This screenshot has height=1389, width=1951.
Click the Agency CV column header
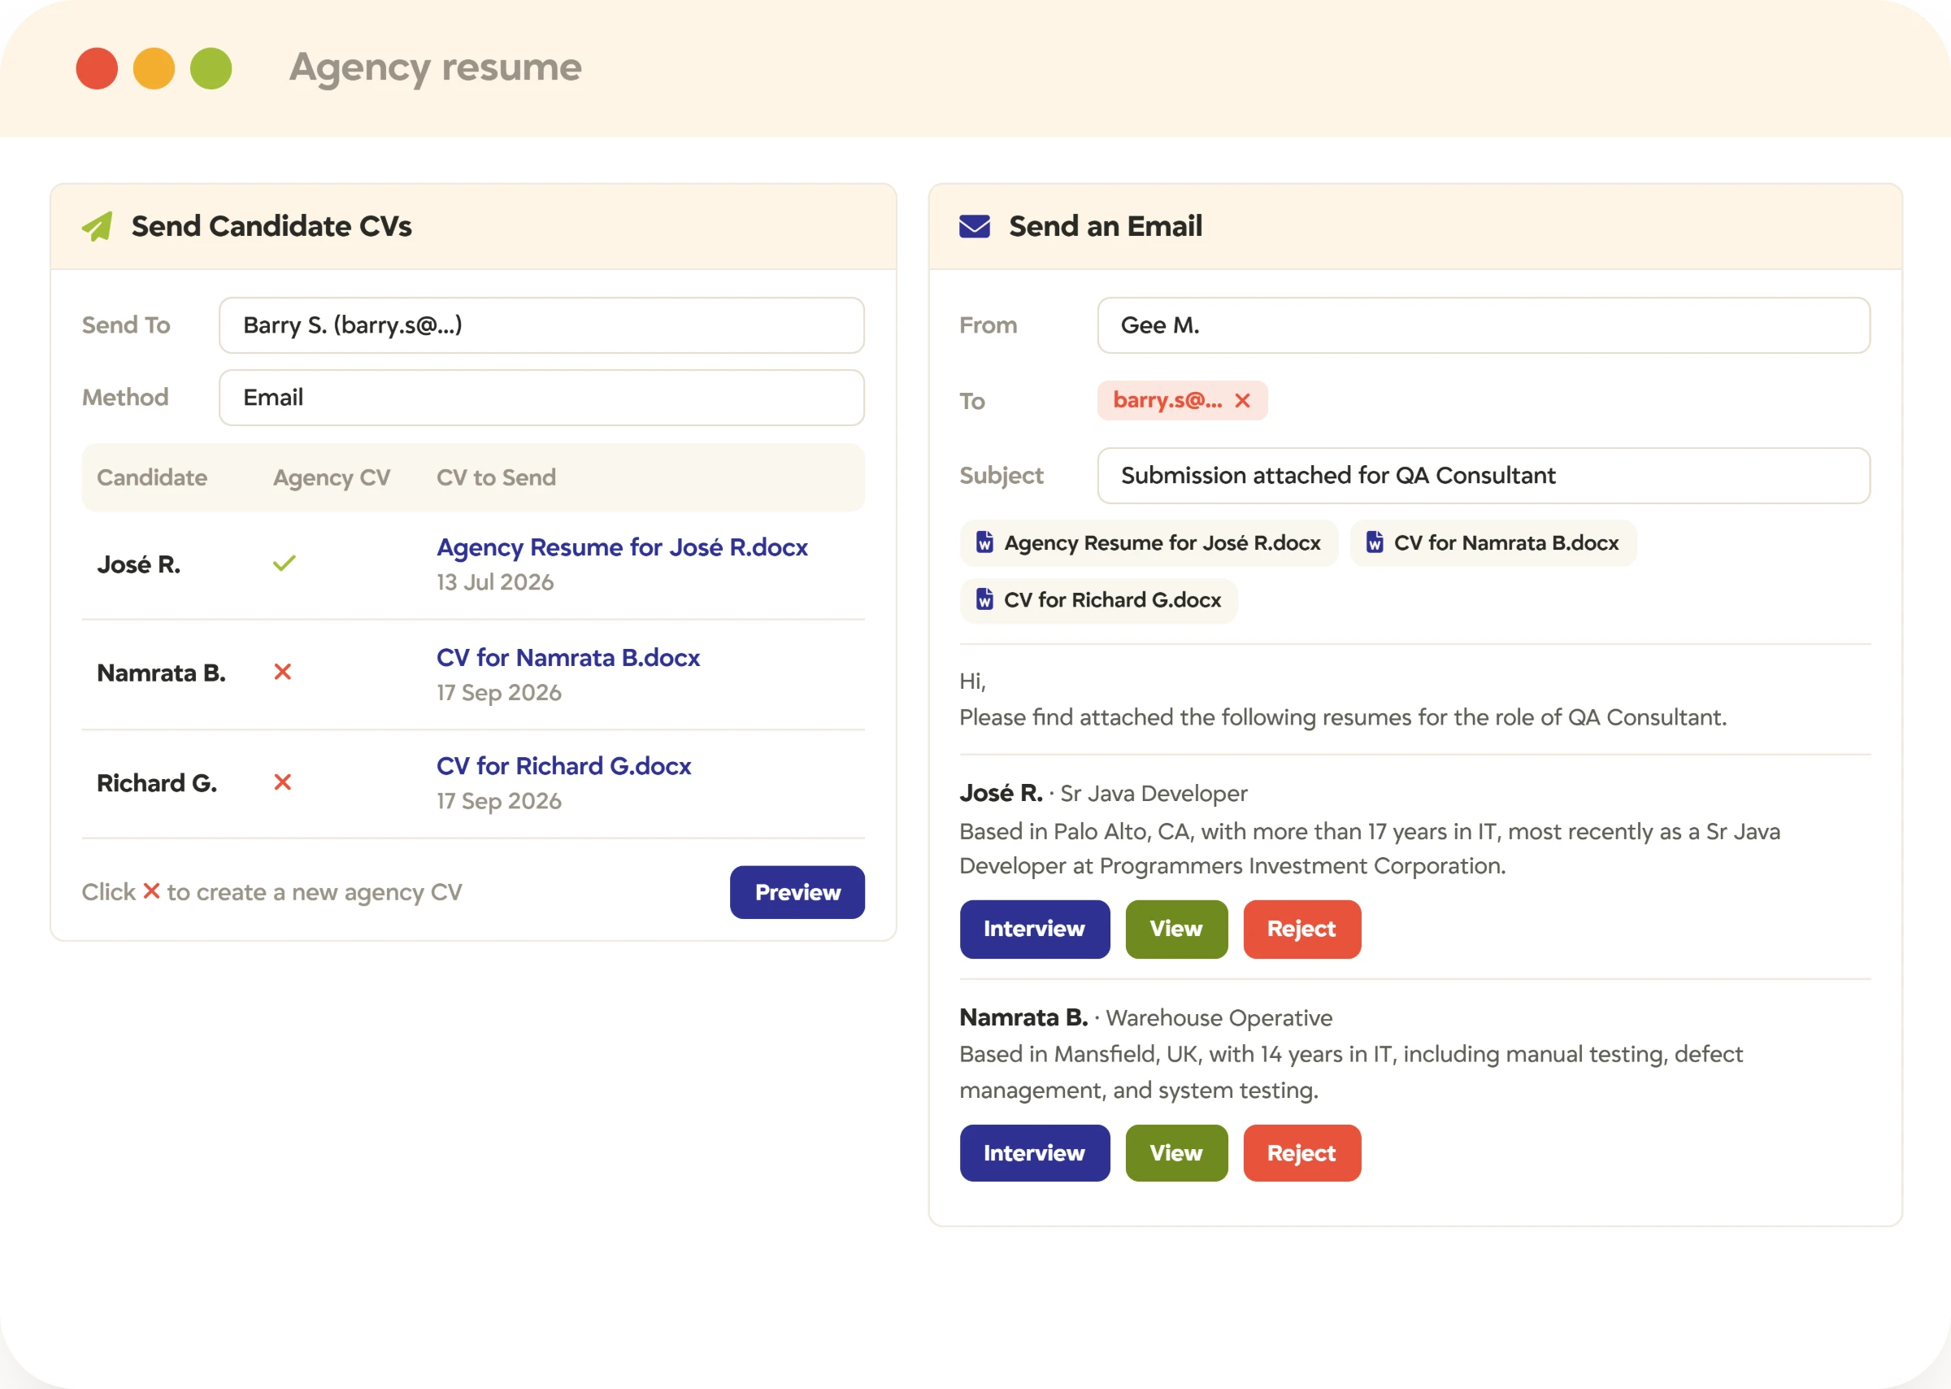coord(332,477)
